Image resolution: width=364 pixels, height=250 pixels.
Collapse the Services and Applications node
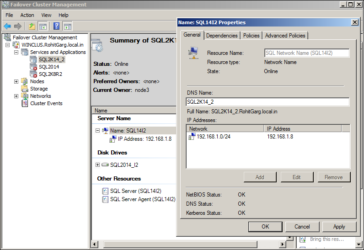16,52
